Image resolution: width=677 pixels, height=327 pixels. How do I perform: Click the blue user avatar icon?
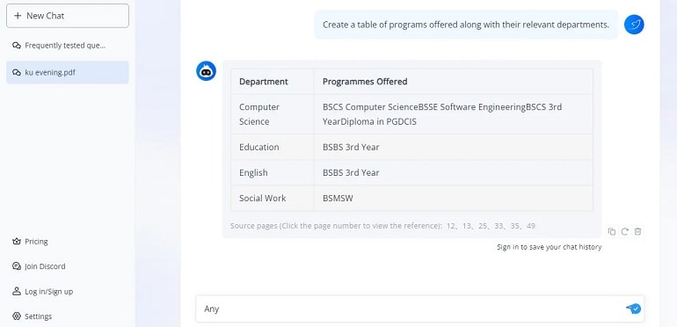[x=634, y=25]
